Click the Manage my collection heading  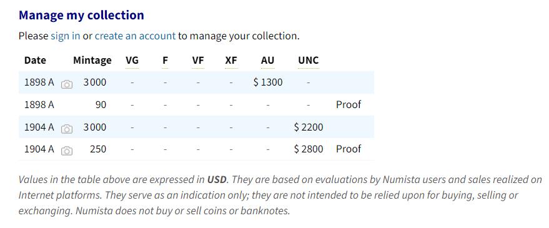[81, 15]
